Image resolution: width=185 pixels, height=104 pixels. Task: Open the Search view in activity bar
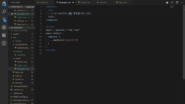pos(4,12)
